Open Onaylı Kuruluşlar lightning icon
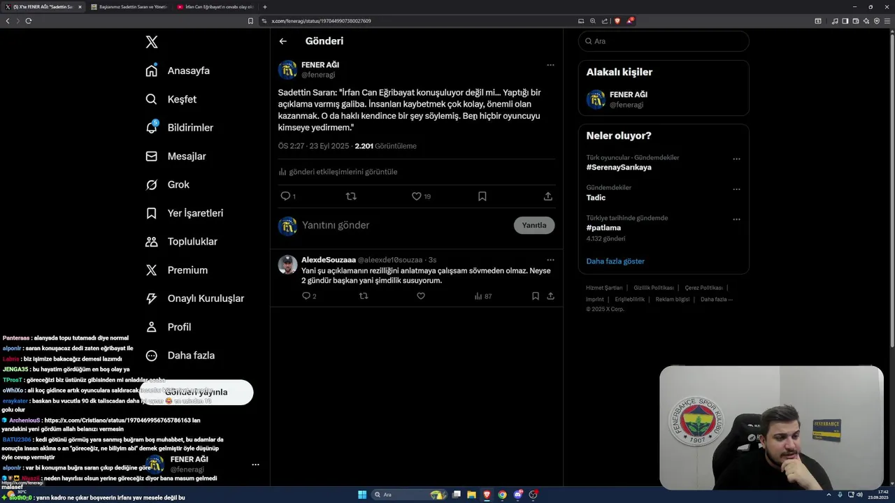Viewport: 895px width, 503px height. tap(152, 298)
